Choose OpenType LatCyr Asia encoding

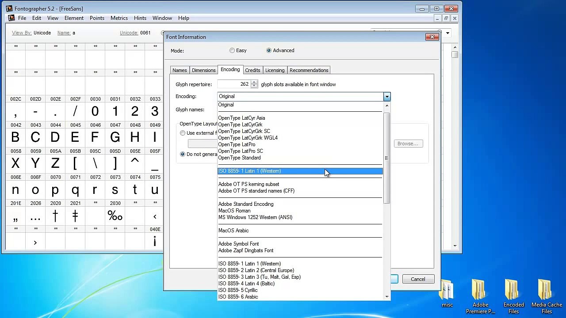[300, 118]
